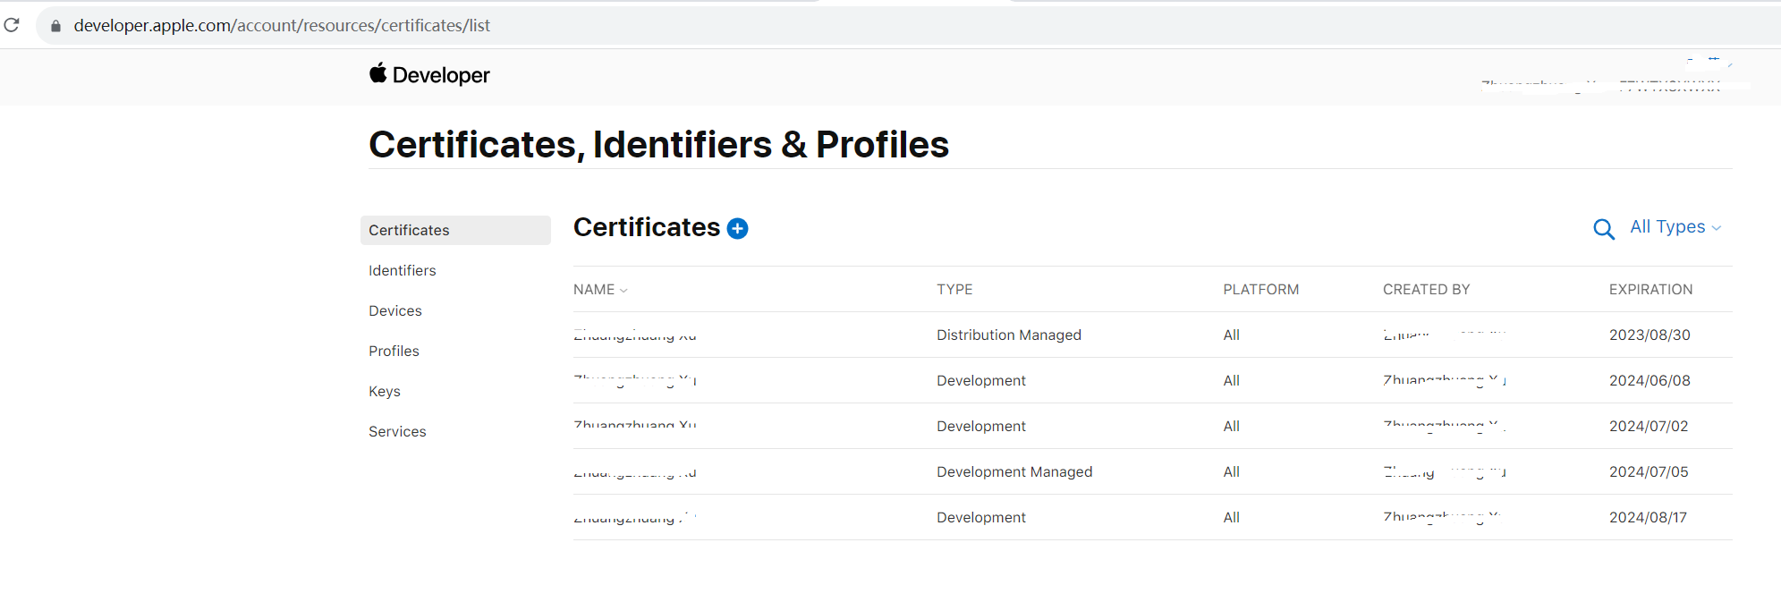1781x602 pixels.
Task: Click the browser URL address field
Action: [716, 26]
